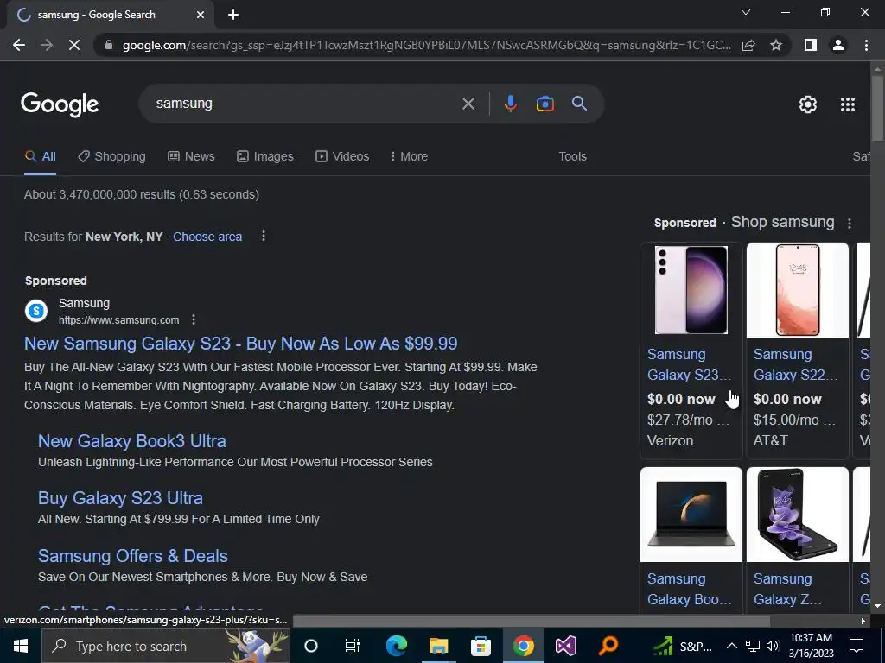Screen dimensions: 885x663
Task: Open volume control in system tray
Action: point(773,646)
